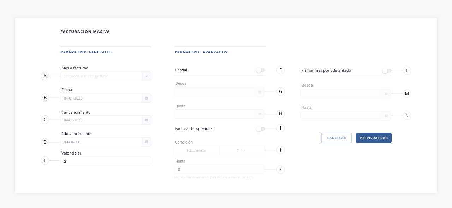Click the 2do vencimiento date field
The image size is (452, 208).
pos(106,142)
